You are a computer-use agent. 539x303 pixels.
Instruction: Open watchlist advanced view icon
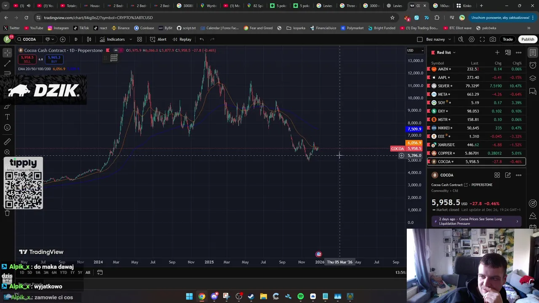(x=508, y=52)
